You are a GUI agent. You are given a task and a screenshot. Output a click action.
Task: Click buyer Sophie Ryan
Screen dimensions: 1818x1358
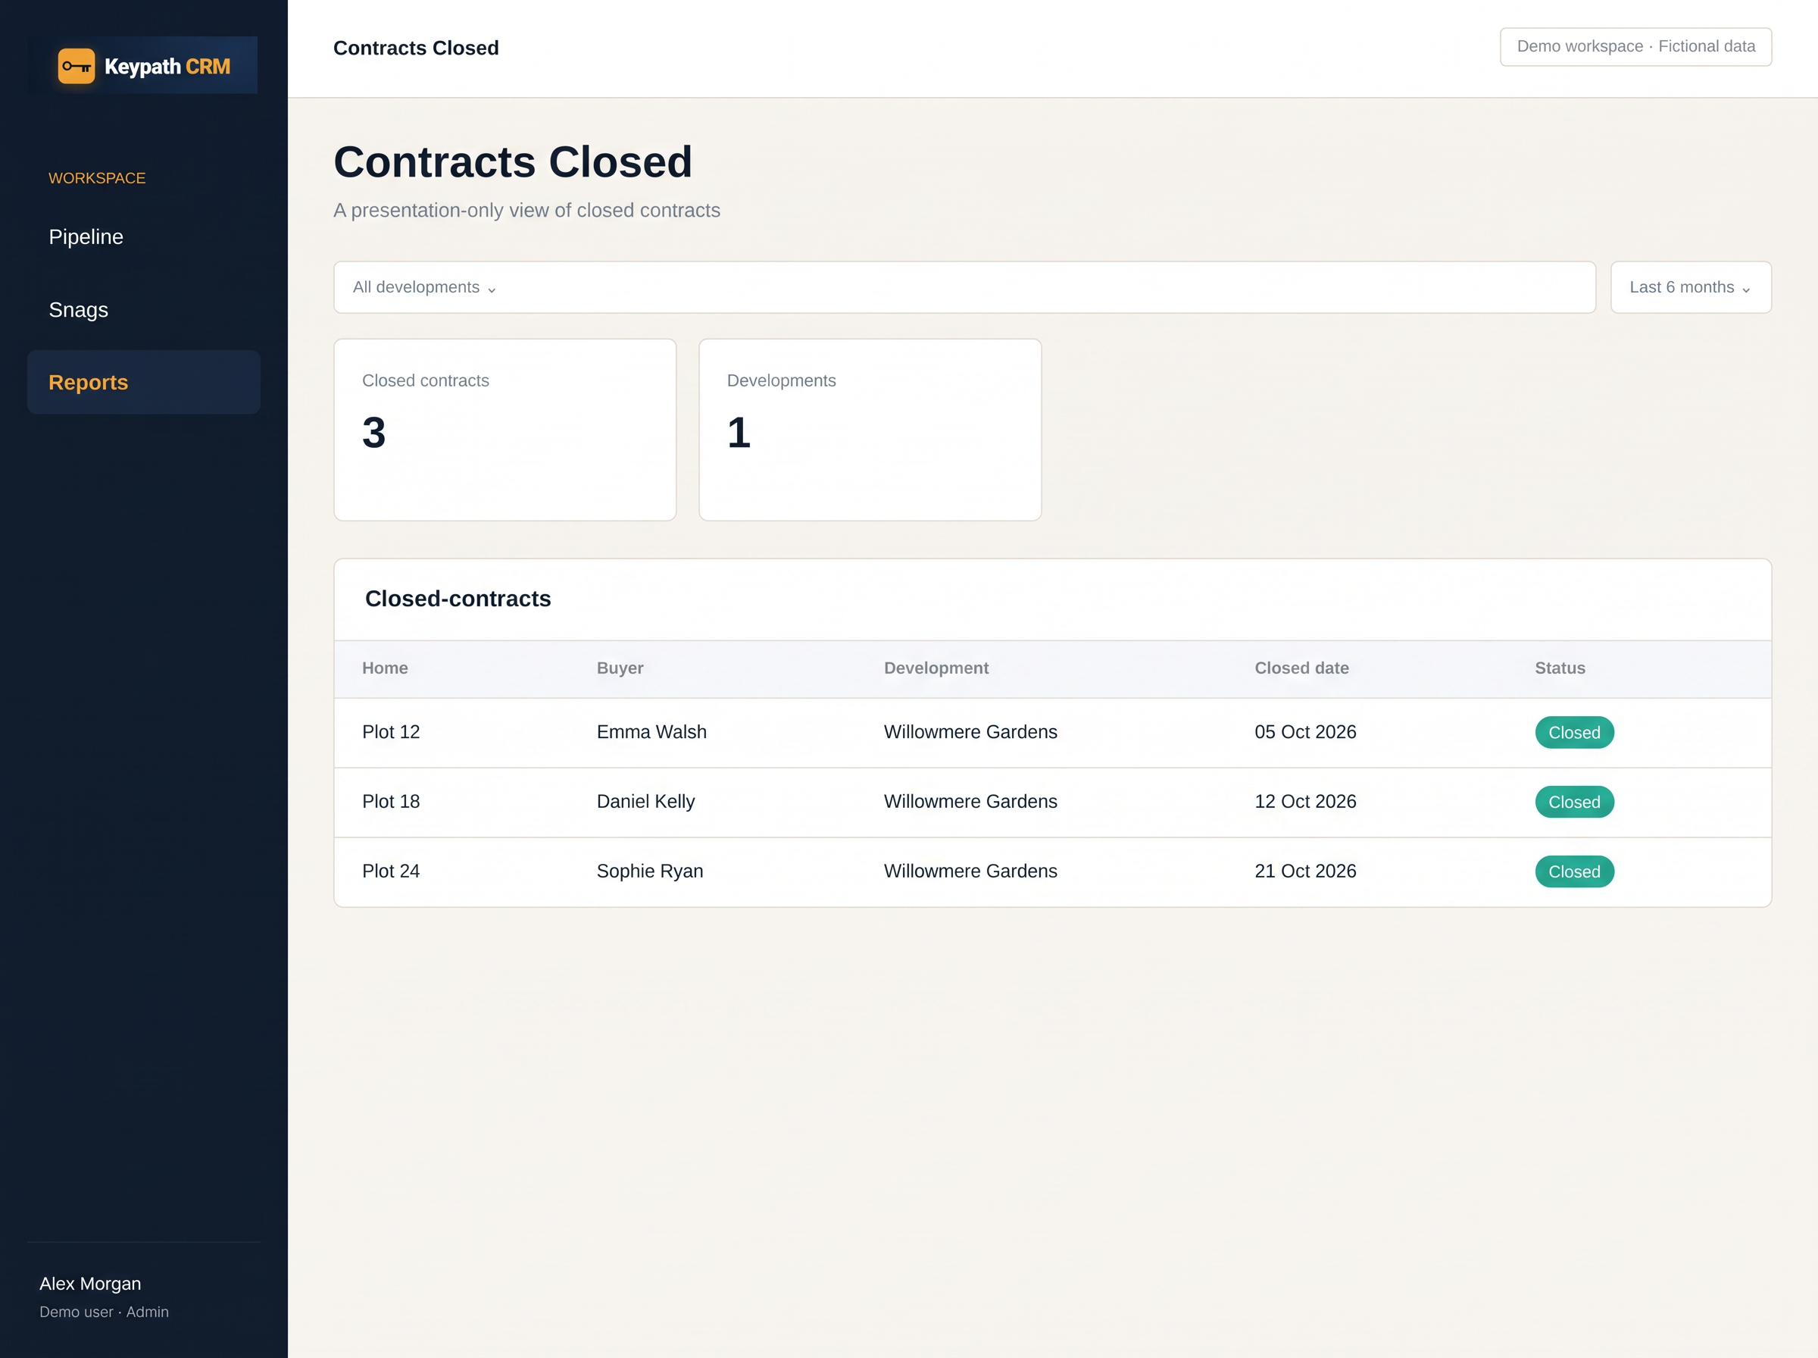click(650, 871)
